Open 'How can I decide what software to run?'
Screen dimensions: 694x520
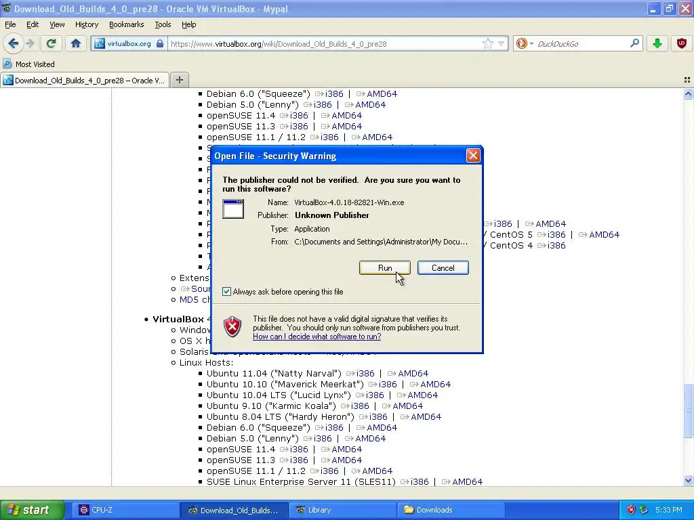317,337
